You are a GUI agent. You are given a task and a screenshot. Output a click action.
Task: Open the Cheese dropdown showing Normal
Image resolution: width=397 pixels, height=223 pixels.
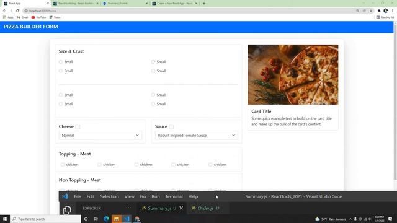coord(100,136)
